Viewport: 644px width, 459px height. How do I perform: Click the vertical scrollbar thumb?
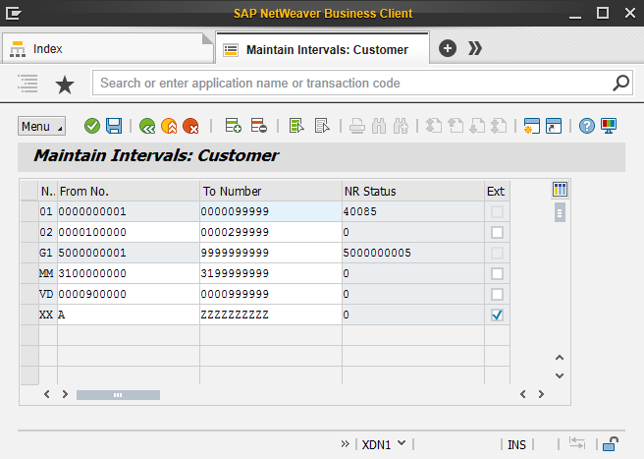560,212
